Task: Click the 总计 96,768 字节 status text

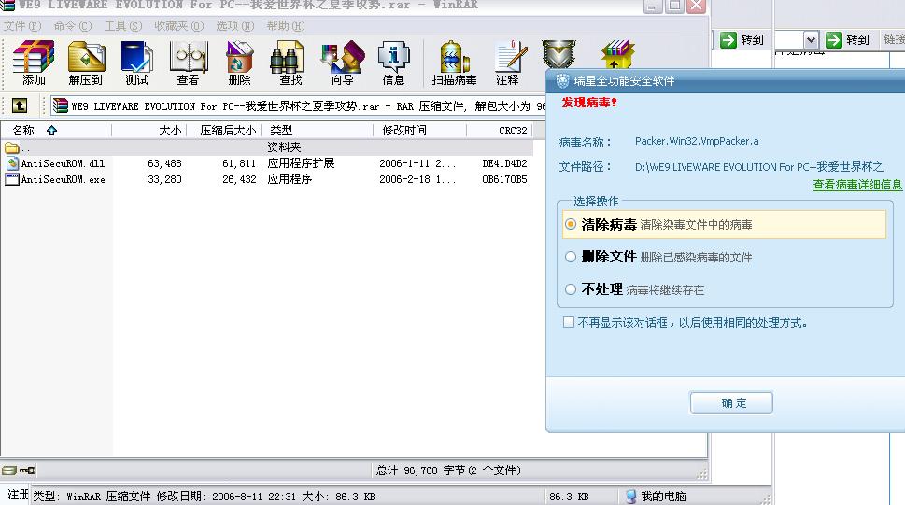Action: point(448,470)
